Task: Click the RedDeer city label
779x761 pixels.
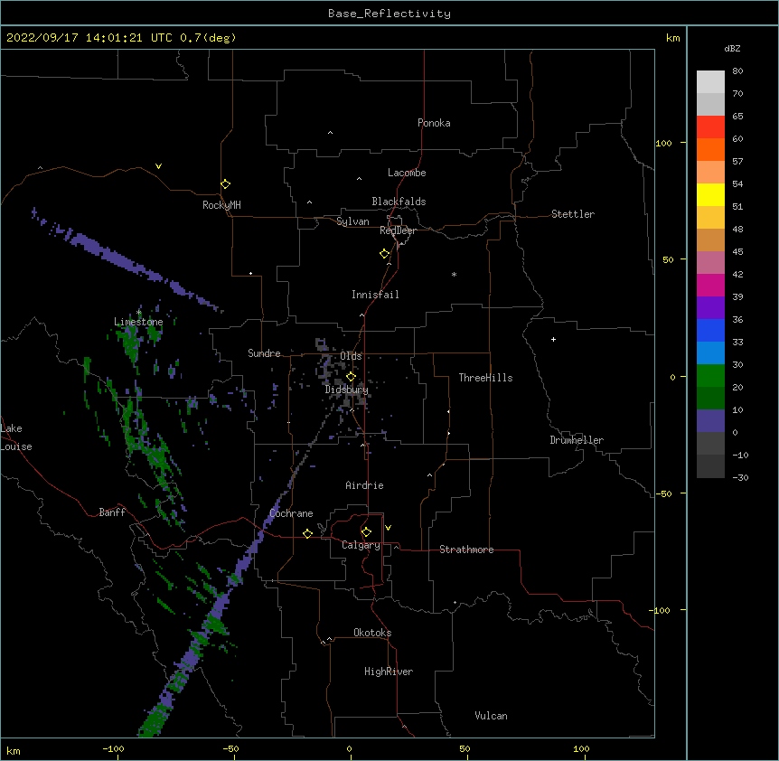Action: tap(398, 230)
